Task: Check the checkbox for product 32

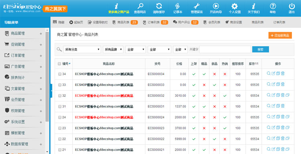Action: point(60,96)
